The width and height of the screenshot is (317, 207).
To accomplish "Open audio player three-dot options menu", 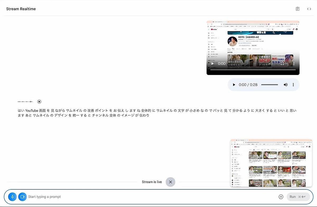I will click(293, 85).
